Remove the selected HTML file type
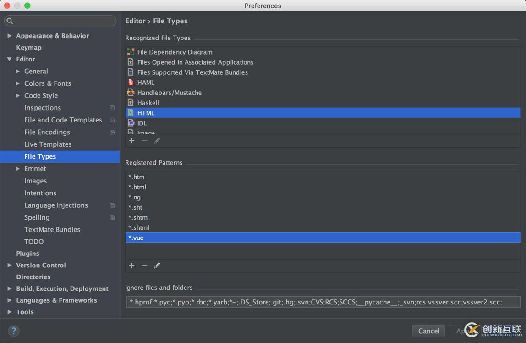Image resolution: width=526 pixels, height=343 pixels. click(144, 141)
